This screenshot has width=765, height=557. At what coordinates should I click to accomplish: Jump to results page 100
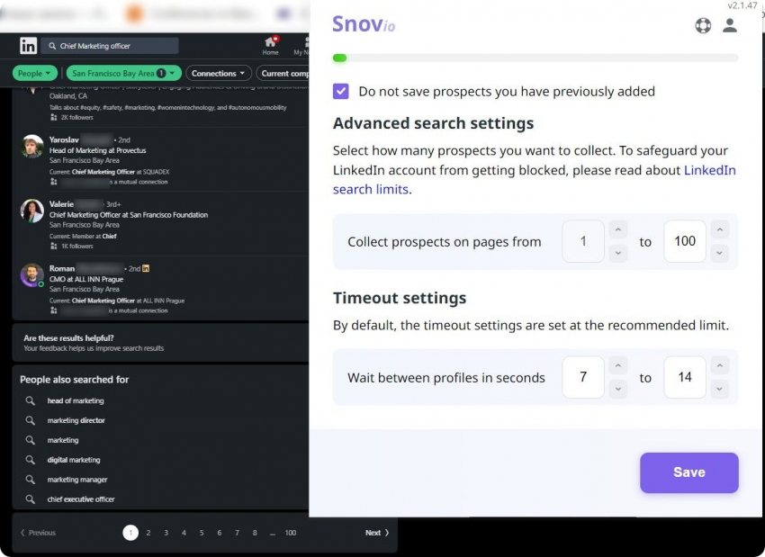pos(291,533)
